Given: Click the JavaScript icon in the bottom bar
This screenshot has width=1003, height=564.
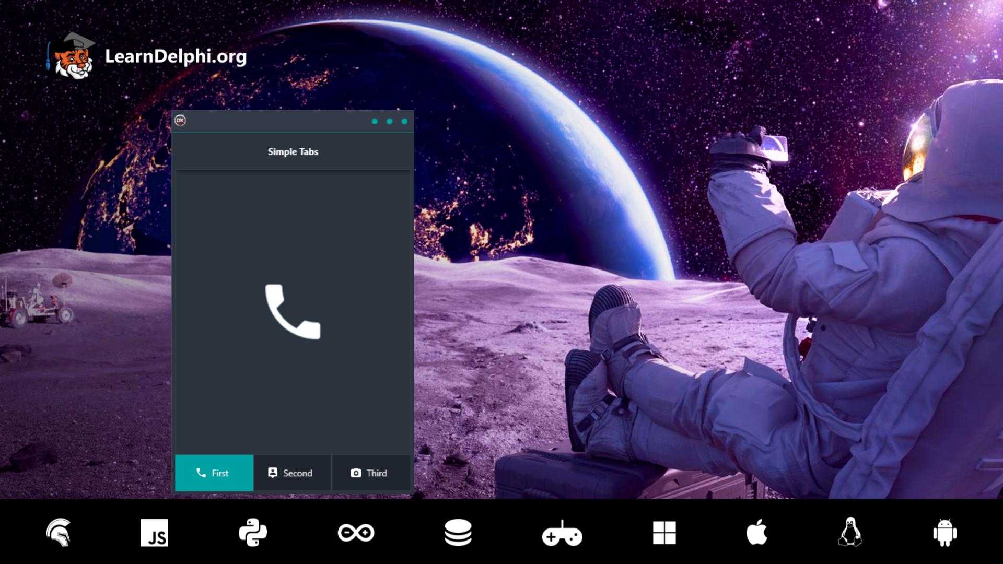Looking at the screenshot, I should pos(156,534).
